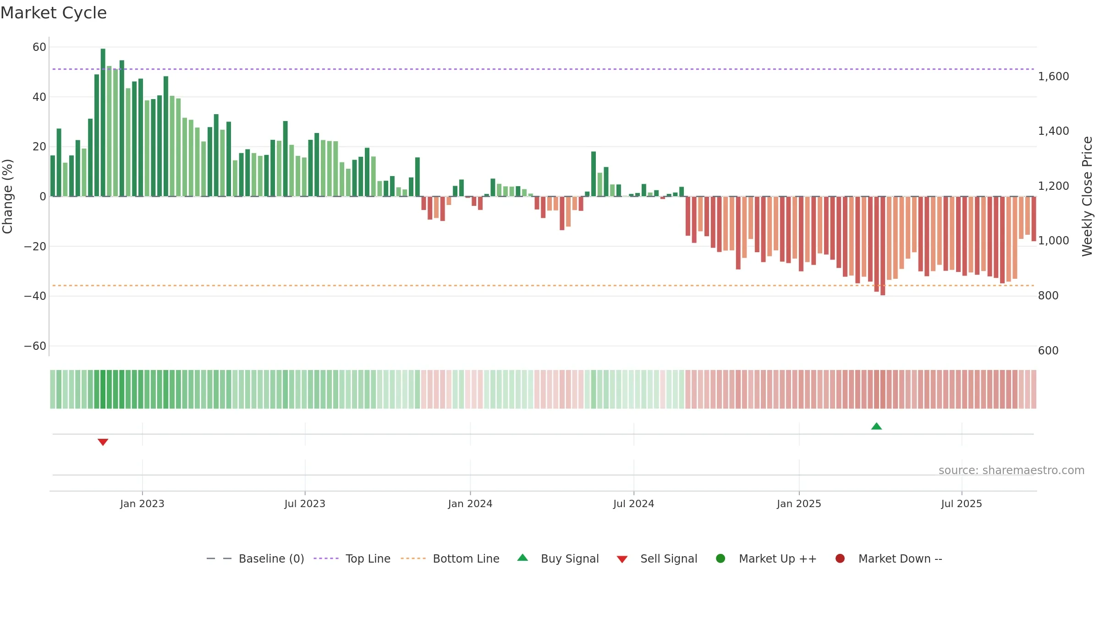The width and height of the screenshot is (1100, 619).
Task: Click the orange dotted Bottom Line in chart
Action: point(543,286)
